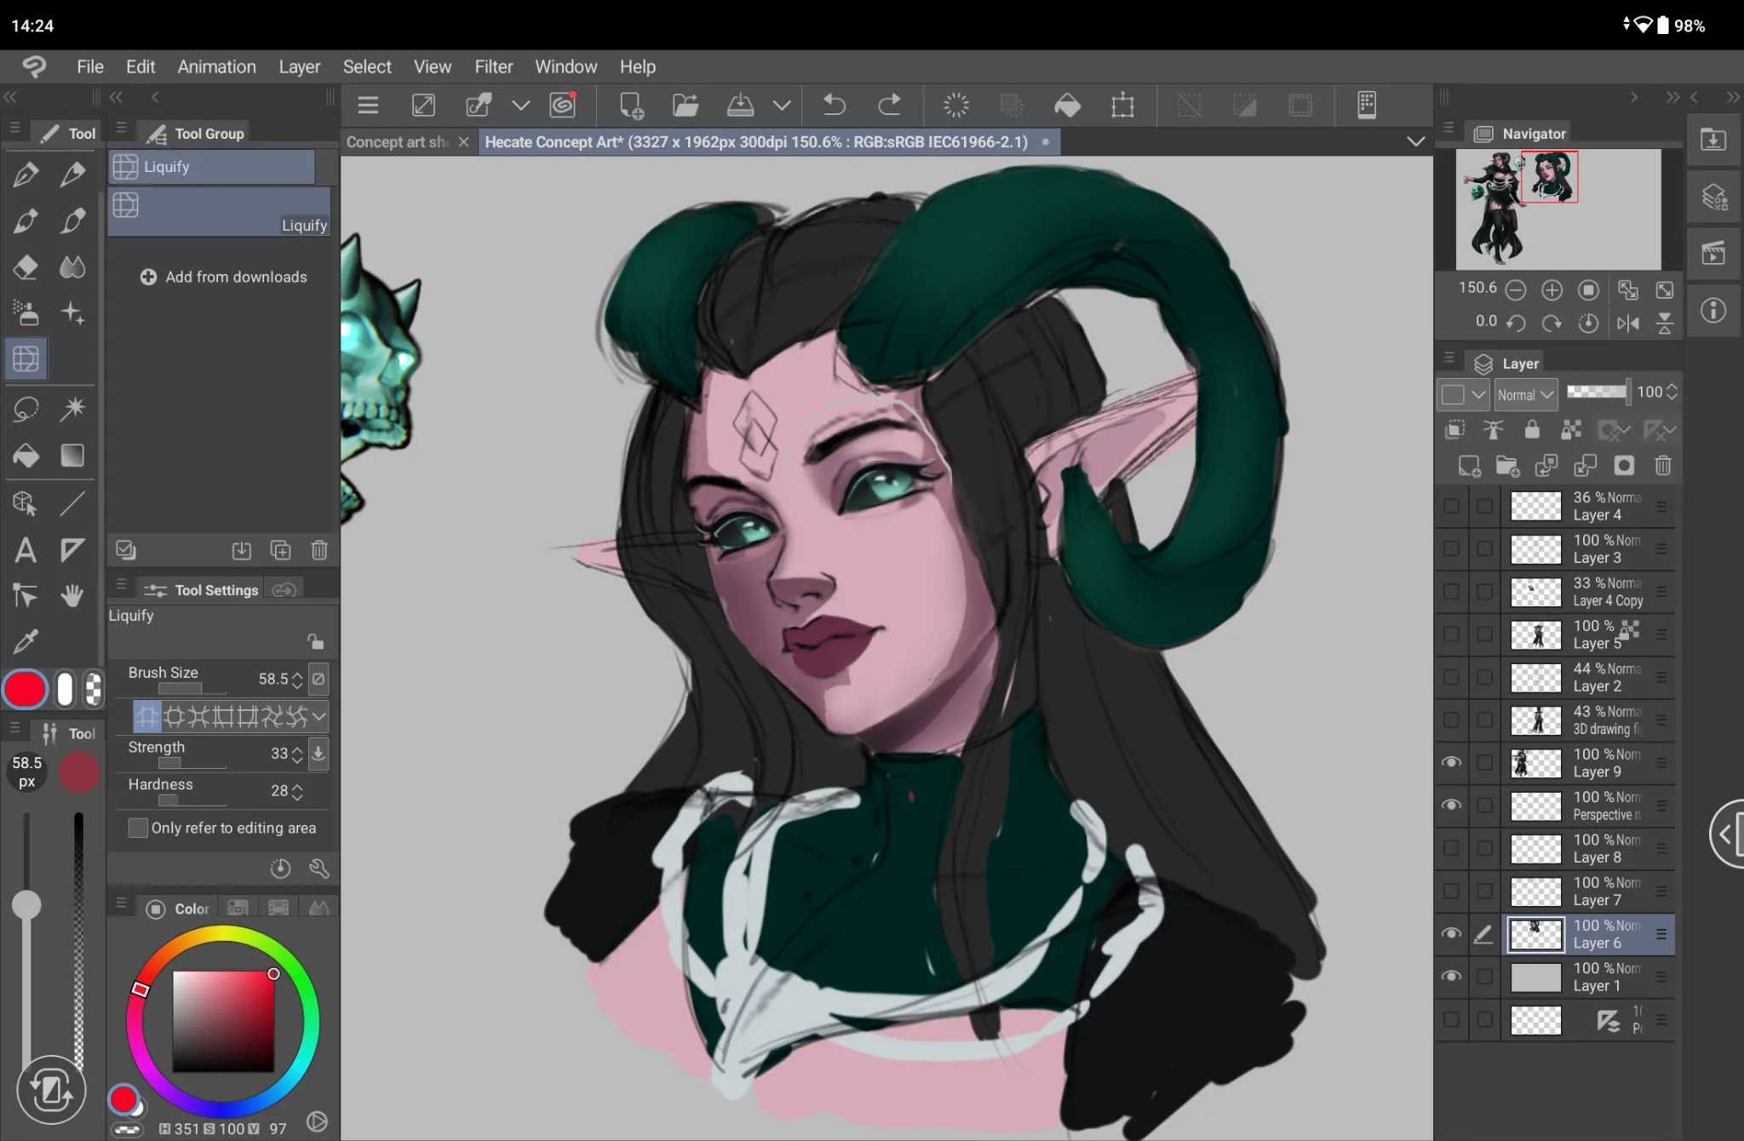Click the red main drawing color swatch

point(25,690)
